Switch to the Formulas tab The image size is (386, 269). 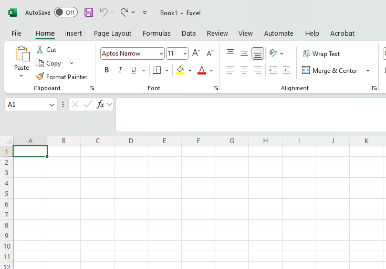157,33
